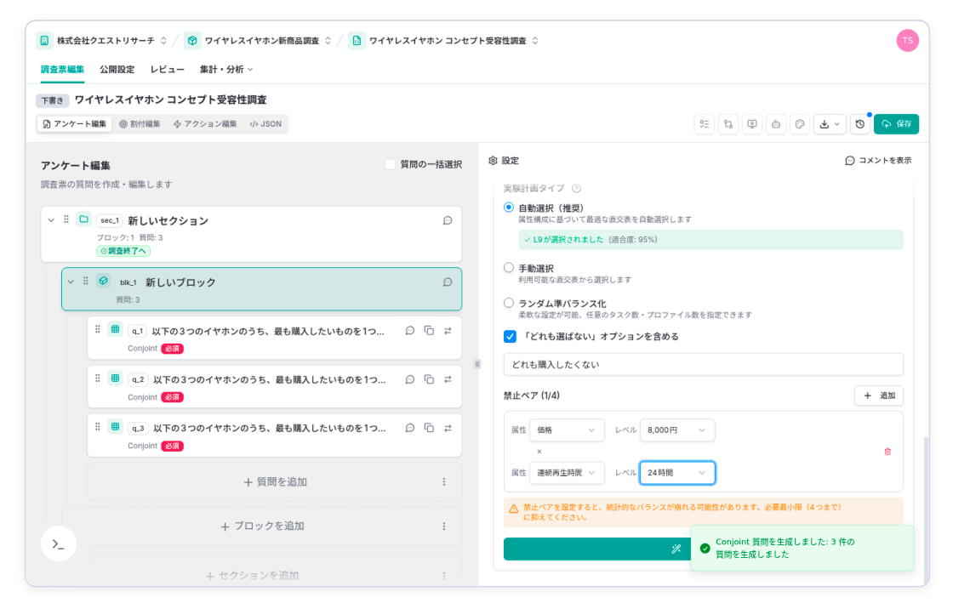953x609 pixels.
Task: Select the JSON sub-tab
Action: click(x=265, y=124)
